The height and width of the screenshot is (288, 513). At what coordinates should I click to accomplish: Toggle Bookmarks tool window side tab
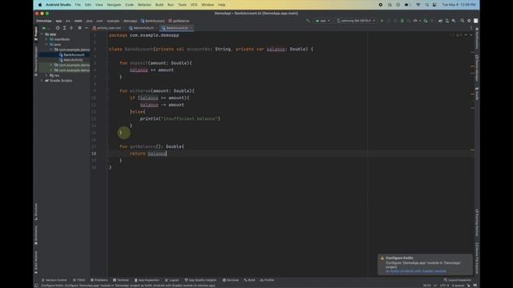(x=35, y=235)
